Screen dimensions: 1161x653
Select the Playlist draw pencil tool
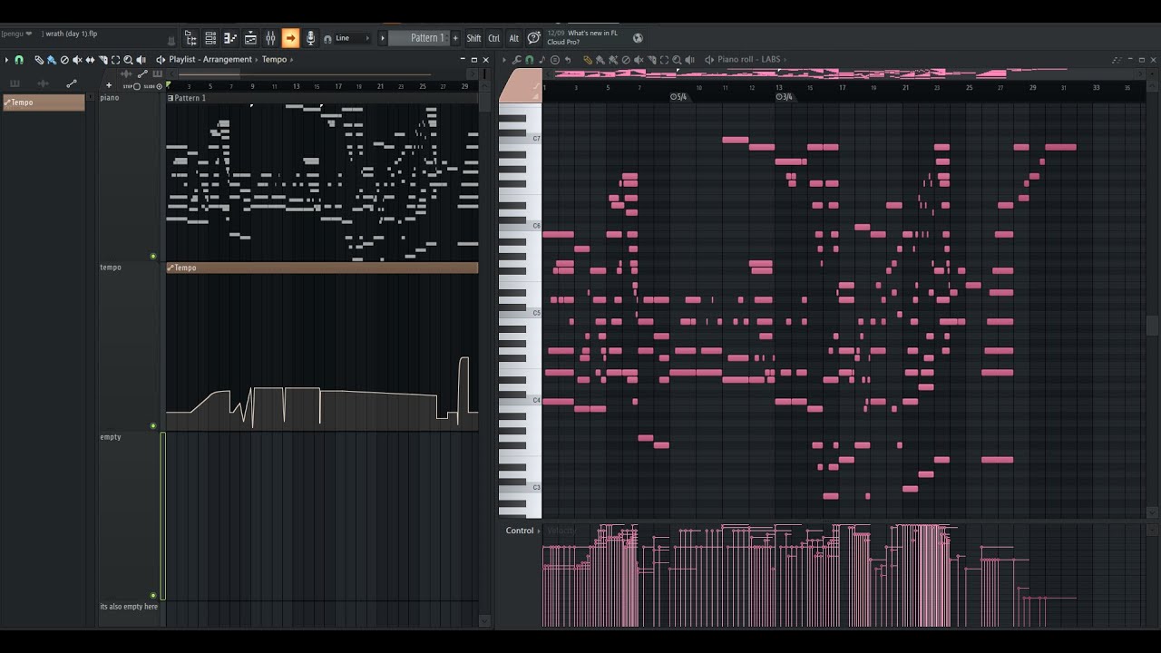tap(39, 60)
